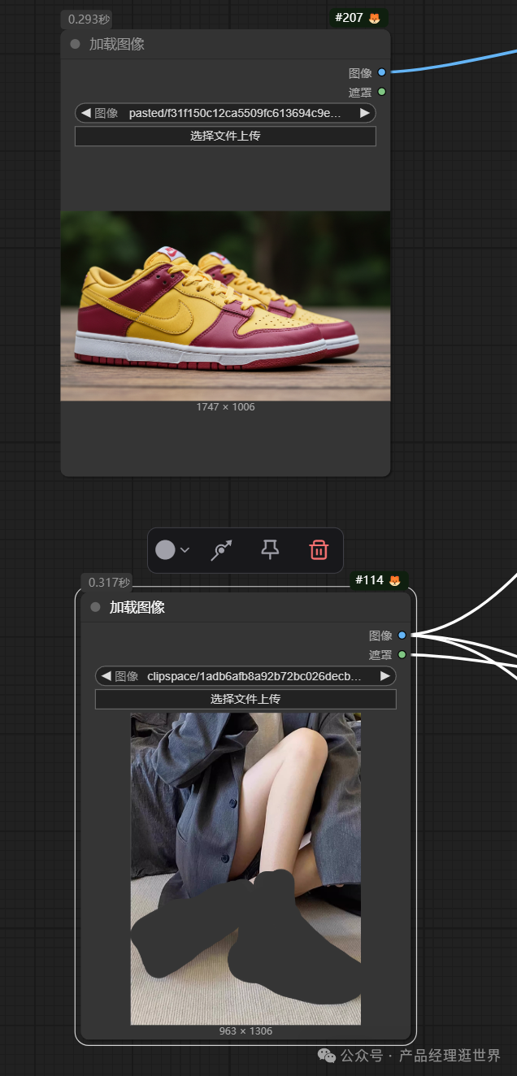
Task: Select next image in node #114
Action: click(385, 676)
